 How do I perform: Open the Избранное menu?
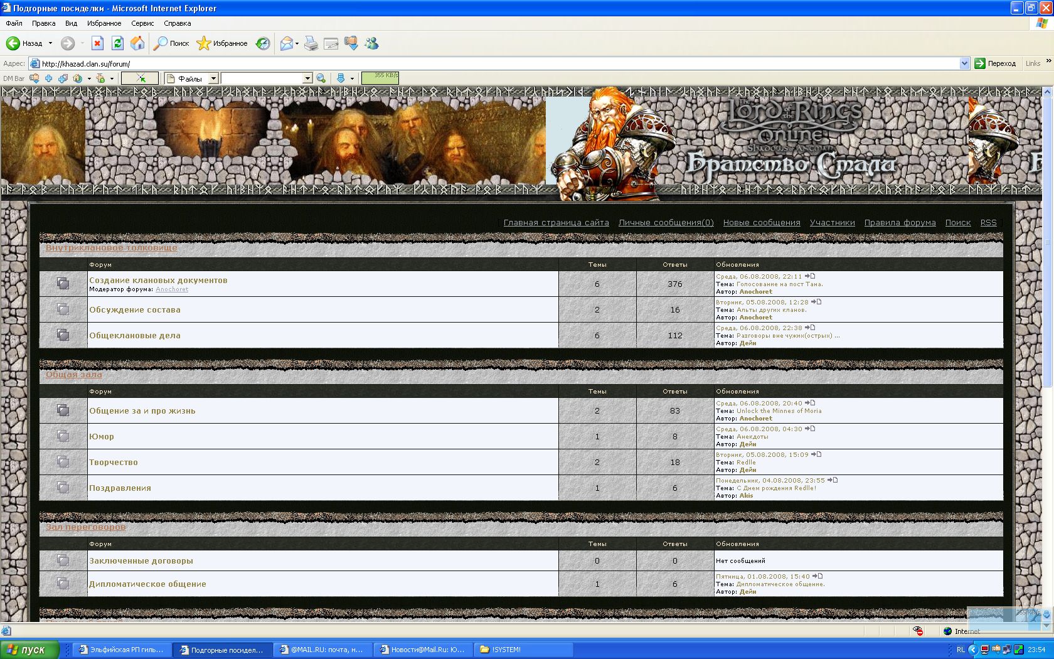tap(104, 23)
